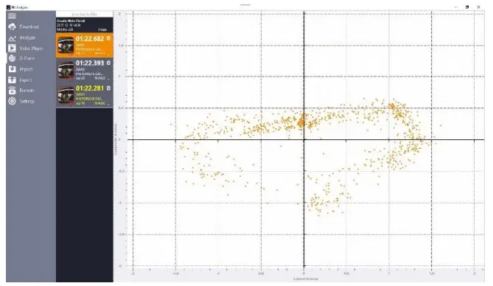
Task: Open Settings in the sidebar
Action: click(22, 101)
